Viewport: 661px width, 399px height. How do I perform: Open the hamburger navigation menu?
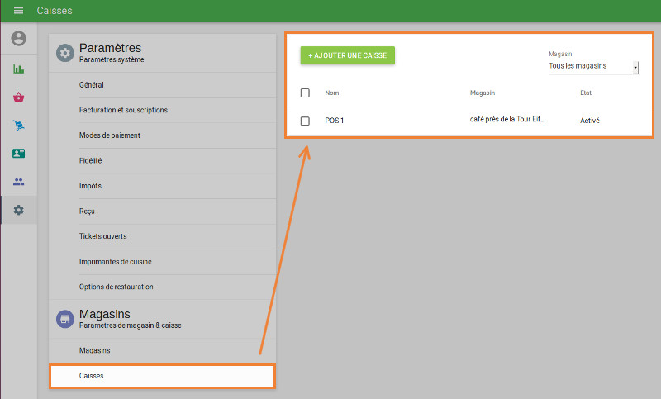point(18,11)
